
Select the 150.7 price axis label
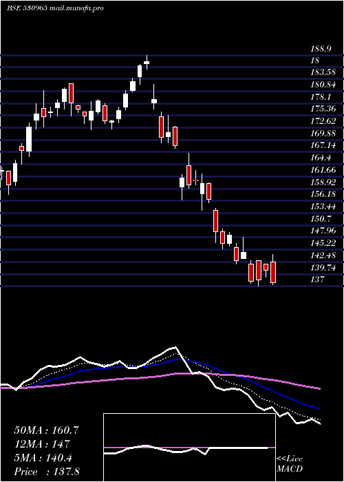(x=321, y=219)
